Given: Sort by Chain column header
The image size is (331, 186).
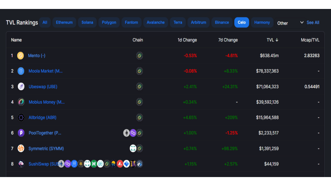Looking at the screenshot, I should 138,40.
